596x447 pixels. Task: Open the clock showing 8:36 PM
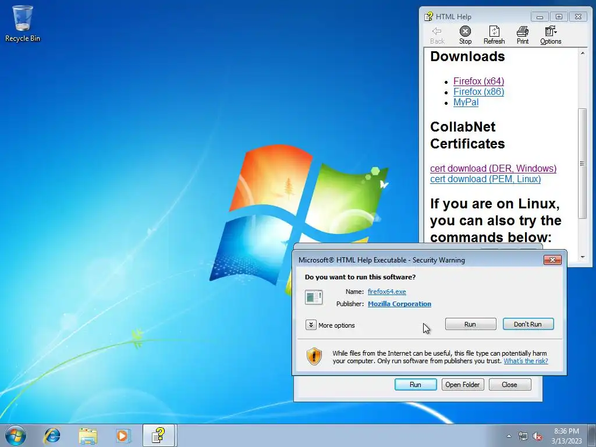[x=566, y=436]
